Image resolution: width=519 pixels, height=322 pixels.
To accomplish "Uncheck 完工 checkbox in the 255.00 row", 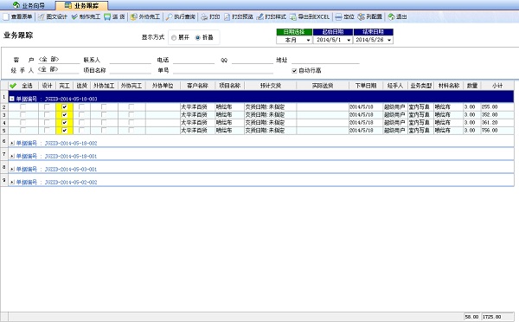I will point(65,106).
